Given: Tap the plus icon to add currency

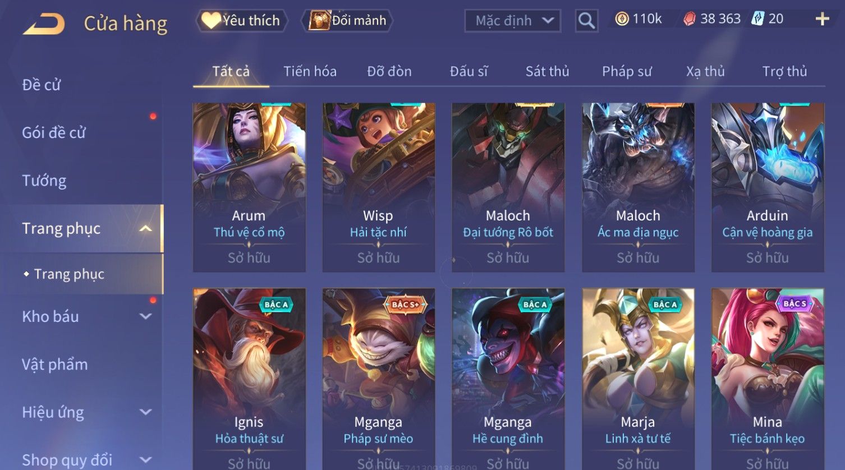Looking at the screenshot, I should (x=822, y=19).
